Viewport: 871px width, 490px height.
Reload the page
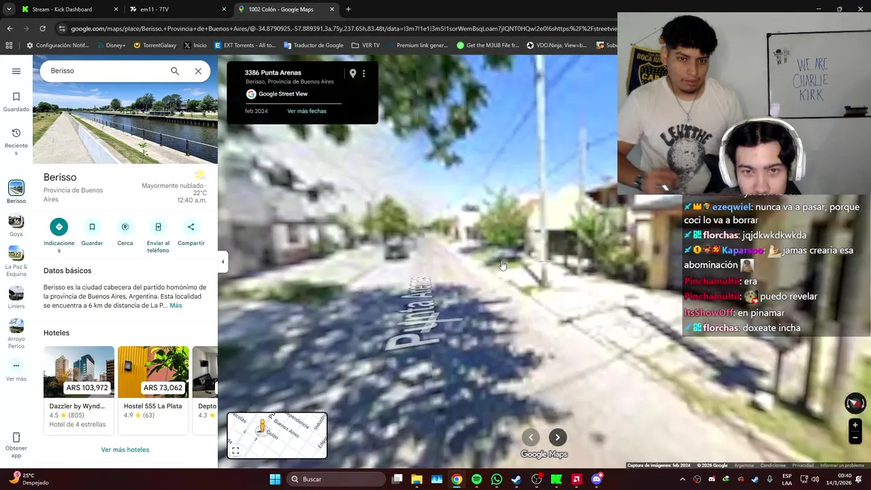[42, 29]
